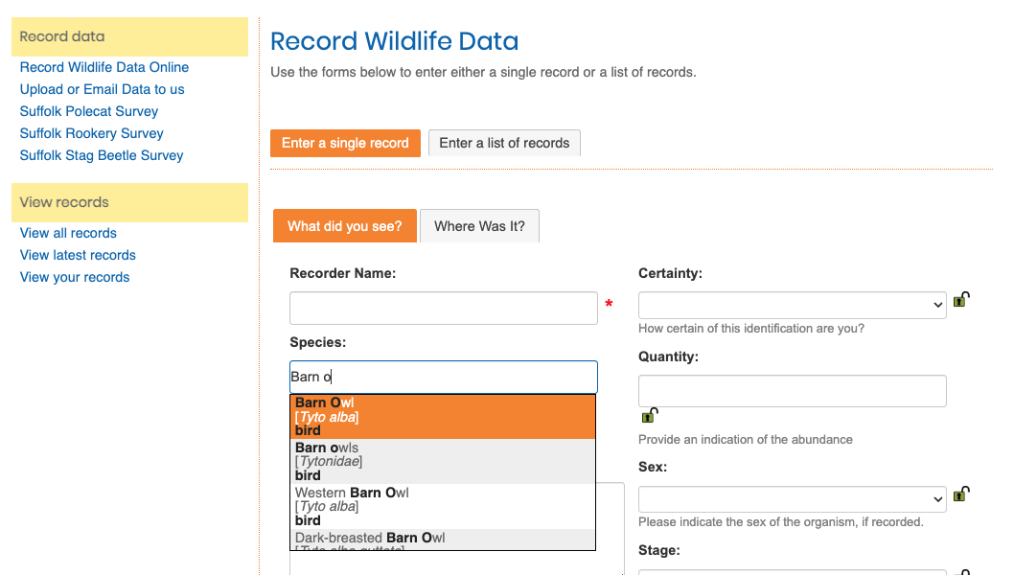
Task: Open the Suffolk Polecat Survey page
Action: click(x=88, y=111)
